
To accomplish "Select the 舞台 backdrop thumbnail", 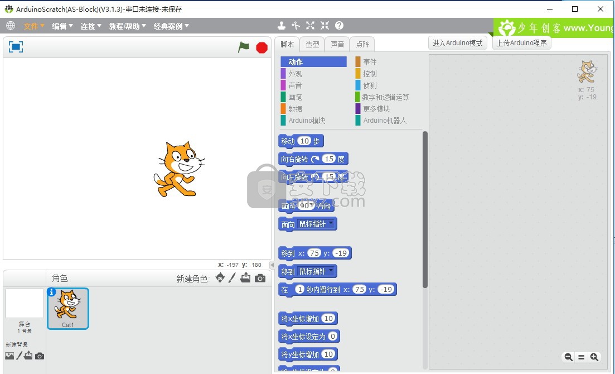I will coord(25,303).
